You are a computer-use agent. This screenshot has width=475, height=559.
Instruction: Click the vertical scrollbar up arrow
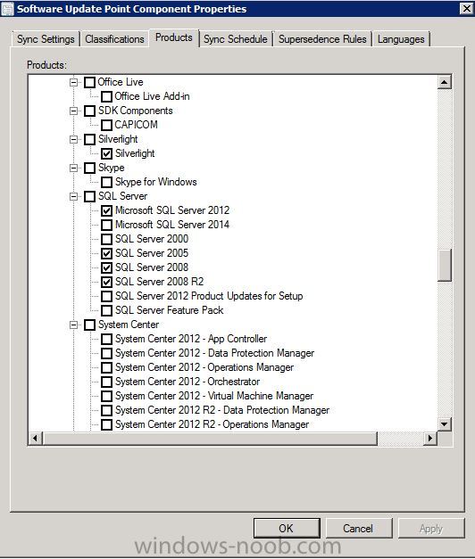(445, 82)
